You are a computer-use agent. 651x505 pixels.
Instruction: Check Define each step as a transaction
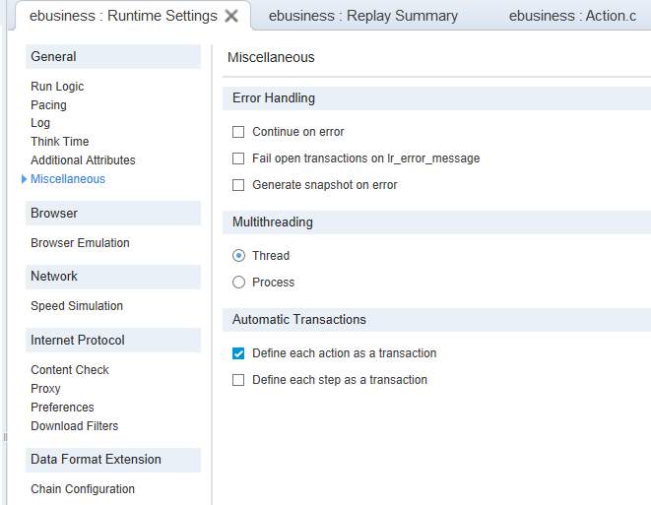pyautogui.click(x=238, y=380)
